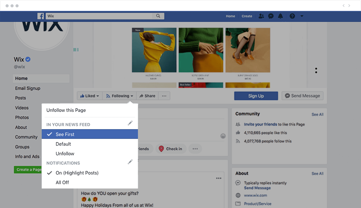Open Videos tab in sidebar
Image resolution: width=361 pixels, height=208 pixels.
[x=22, y=108]
